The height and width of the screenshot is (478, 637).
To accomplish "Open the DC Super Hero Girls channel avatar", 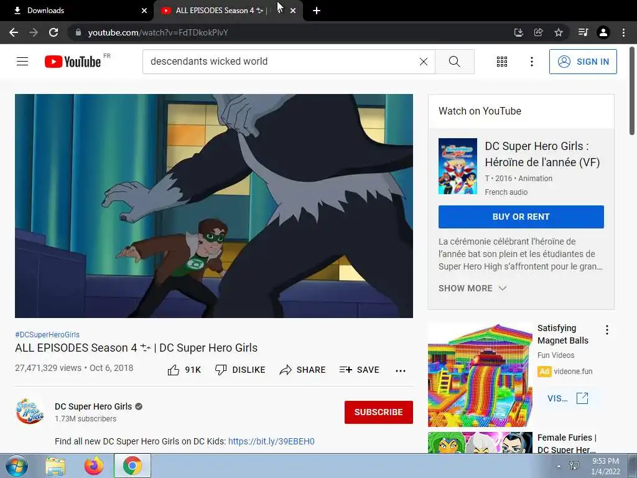I will pyautogui.click(x=30, y=411).
